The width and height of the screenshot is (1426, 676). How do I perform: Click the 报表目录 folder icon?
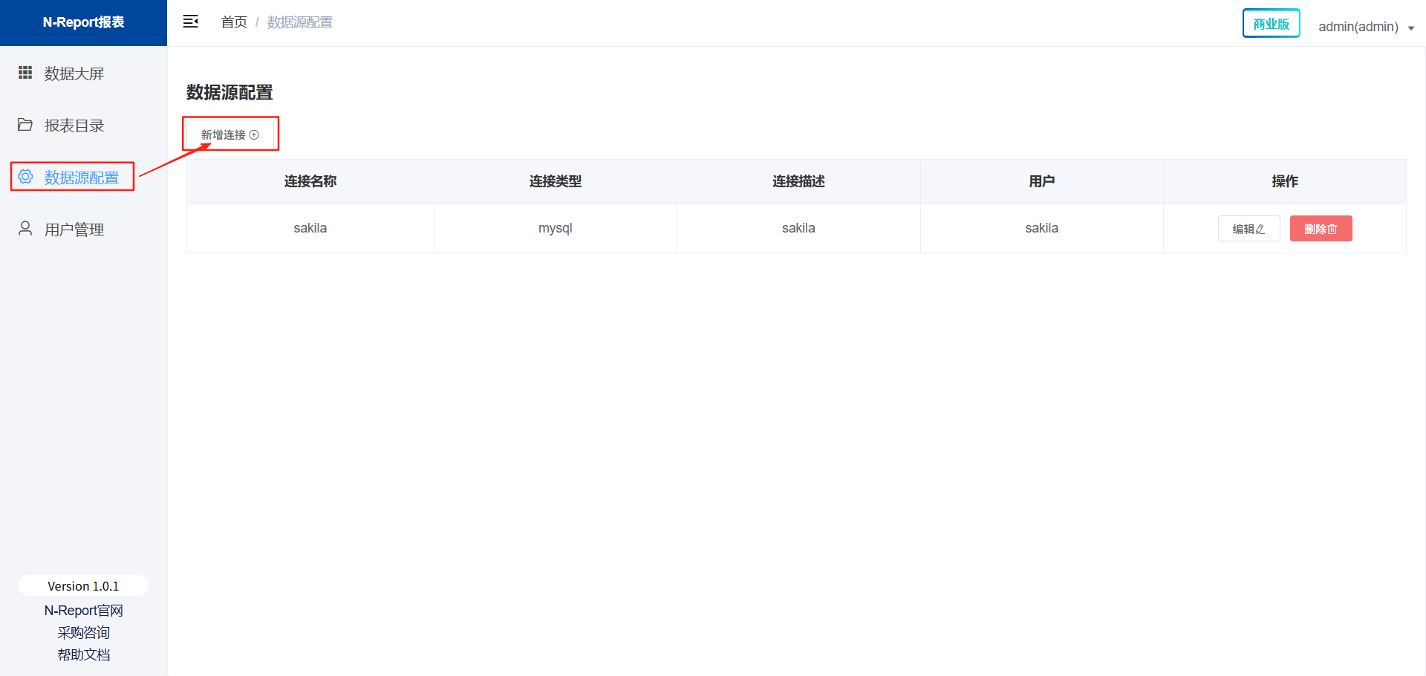25,125
